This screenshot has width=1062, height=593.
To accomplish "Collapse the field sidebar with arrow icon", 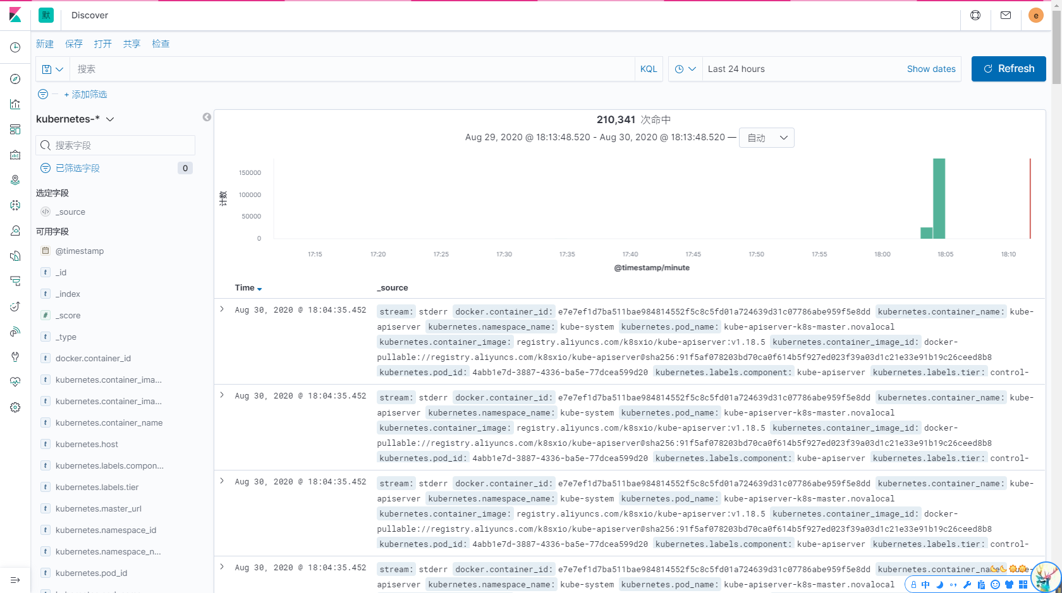I will 207,117.
